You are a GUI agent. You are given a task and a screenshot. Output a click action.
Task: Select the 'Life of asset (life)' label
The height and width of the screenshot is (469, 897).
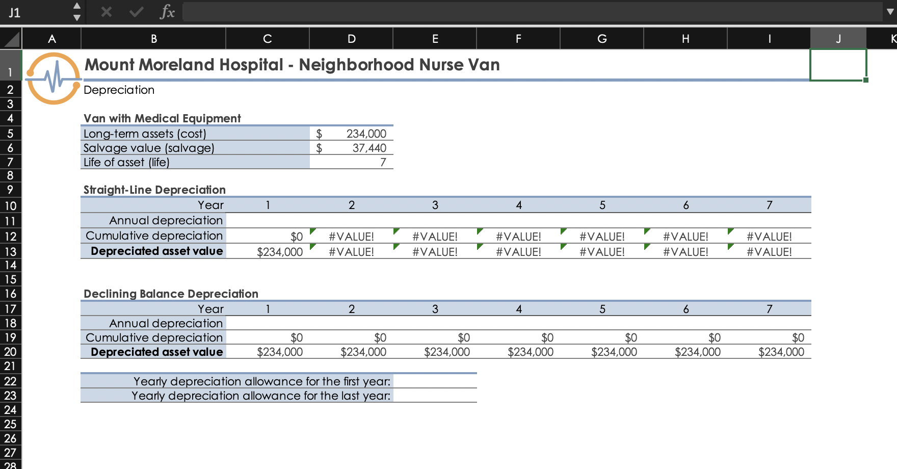(126, 162)
